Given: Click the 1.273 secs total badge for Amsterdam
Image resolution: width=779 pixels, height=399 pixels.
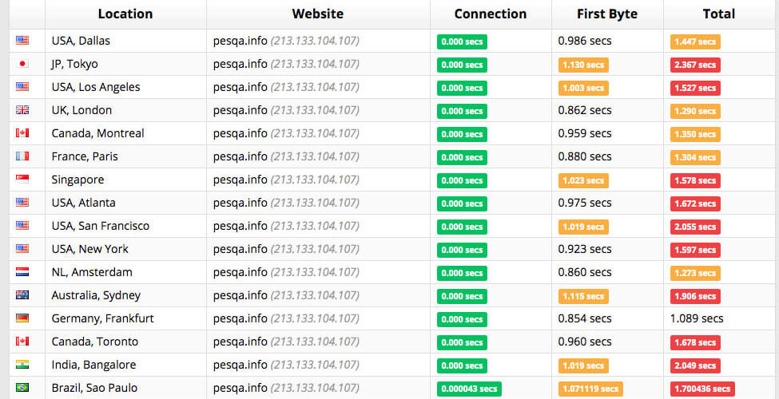Looking at the screenshot, I should (x=695, y=273).
